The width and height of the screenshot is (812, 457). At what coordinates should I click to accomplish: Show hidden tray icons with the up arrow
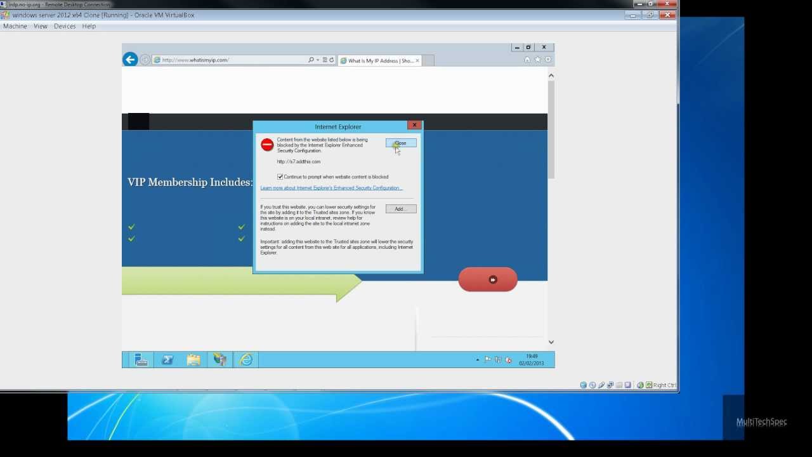click(x=478, y=360)
